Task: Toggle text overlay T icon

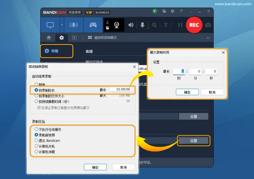Action: pos(165,25)
